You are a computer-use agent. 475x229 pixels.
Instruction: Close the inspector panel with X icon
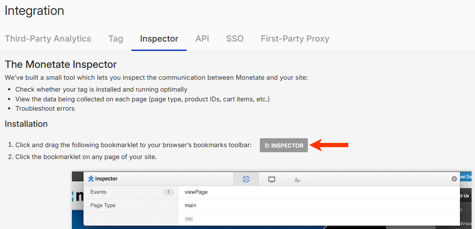(454, 179)
